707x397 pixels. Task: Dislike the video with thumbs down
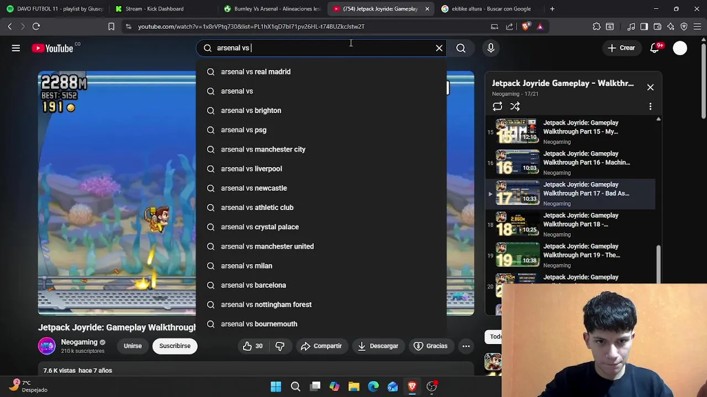[x=280, y=346]
